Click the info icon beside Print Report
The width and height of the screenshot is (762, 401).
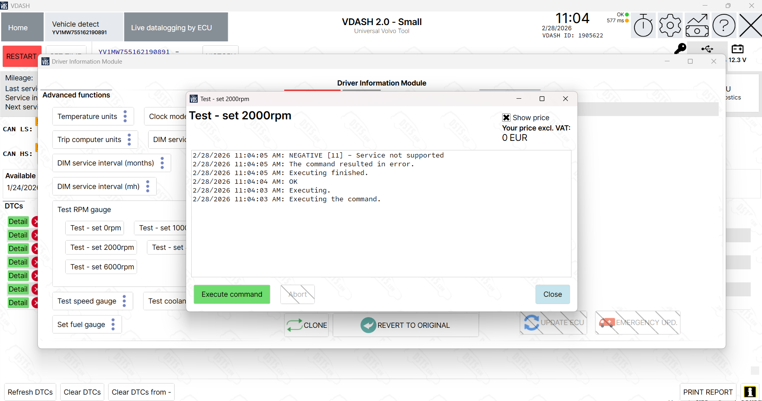[x=749, y=392]
